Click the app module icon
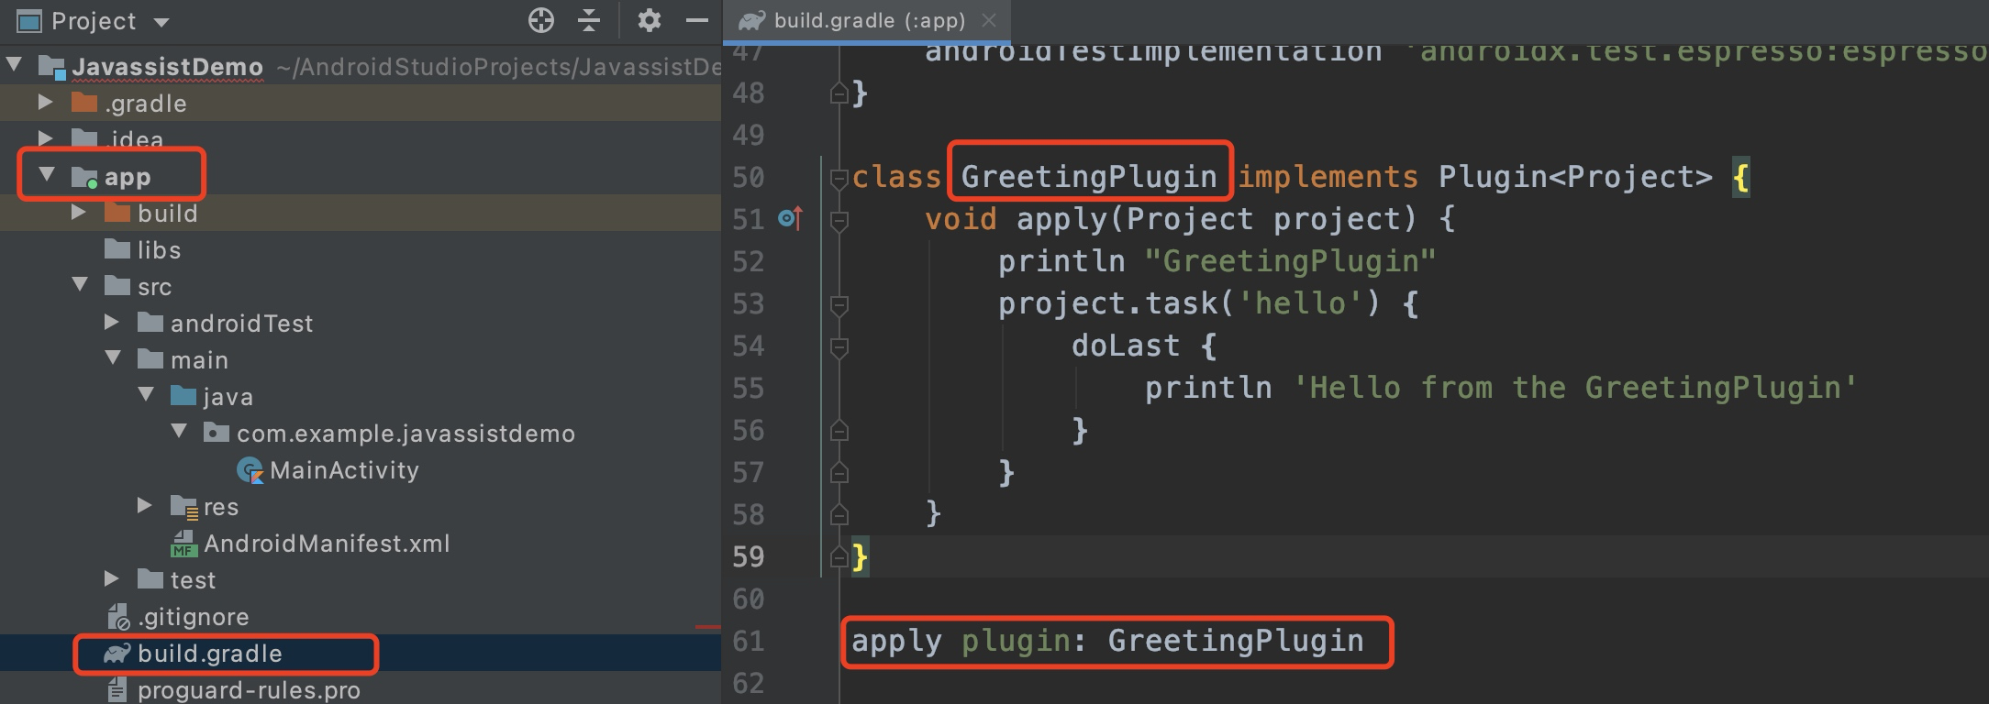This screenshot has width=1989, height=704. 85,177
